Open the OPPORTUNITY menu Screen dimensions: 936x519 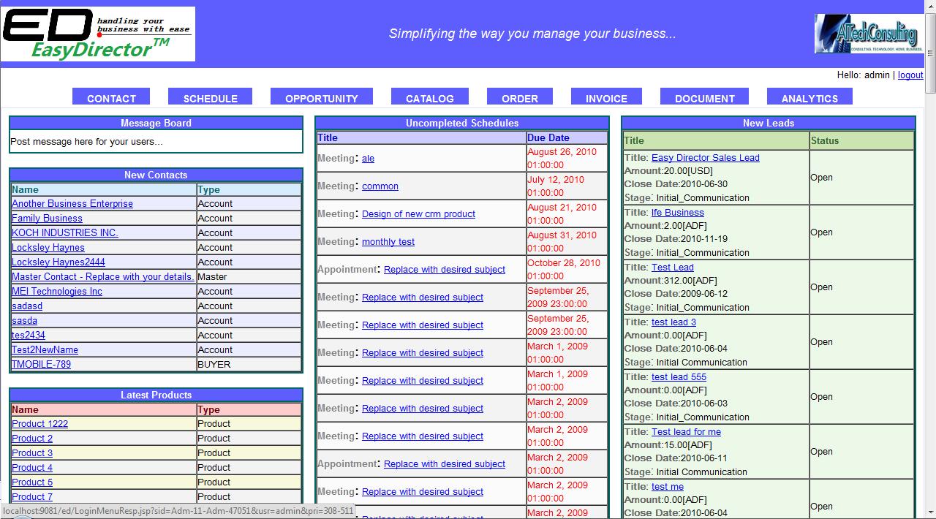pos(322,98)
